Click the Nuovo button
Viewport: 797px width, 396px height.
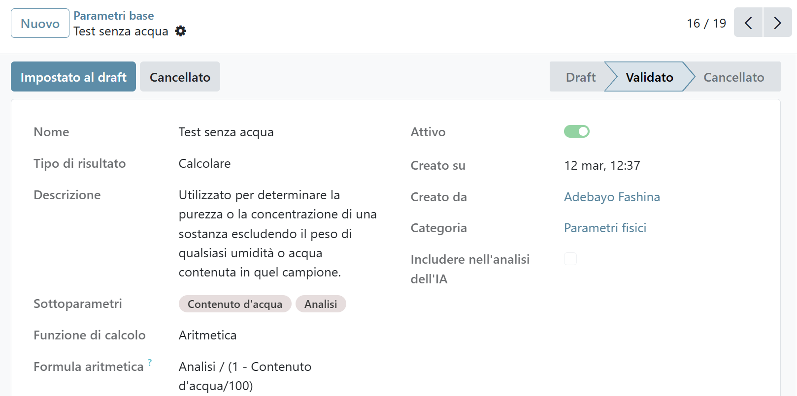coord(40,23)
